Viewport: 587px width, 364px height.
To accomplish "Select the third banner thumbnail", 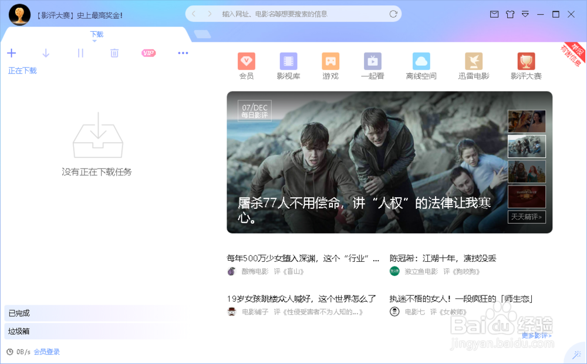I will (x=527, y=171).
